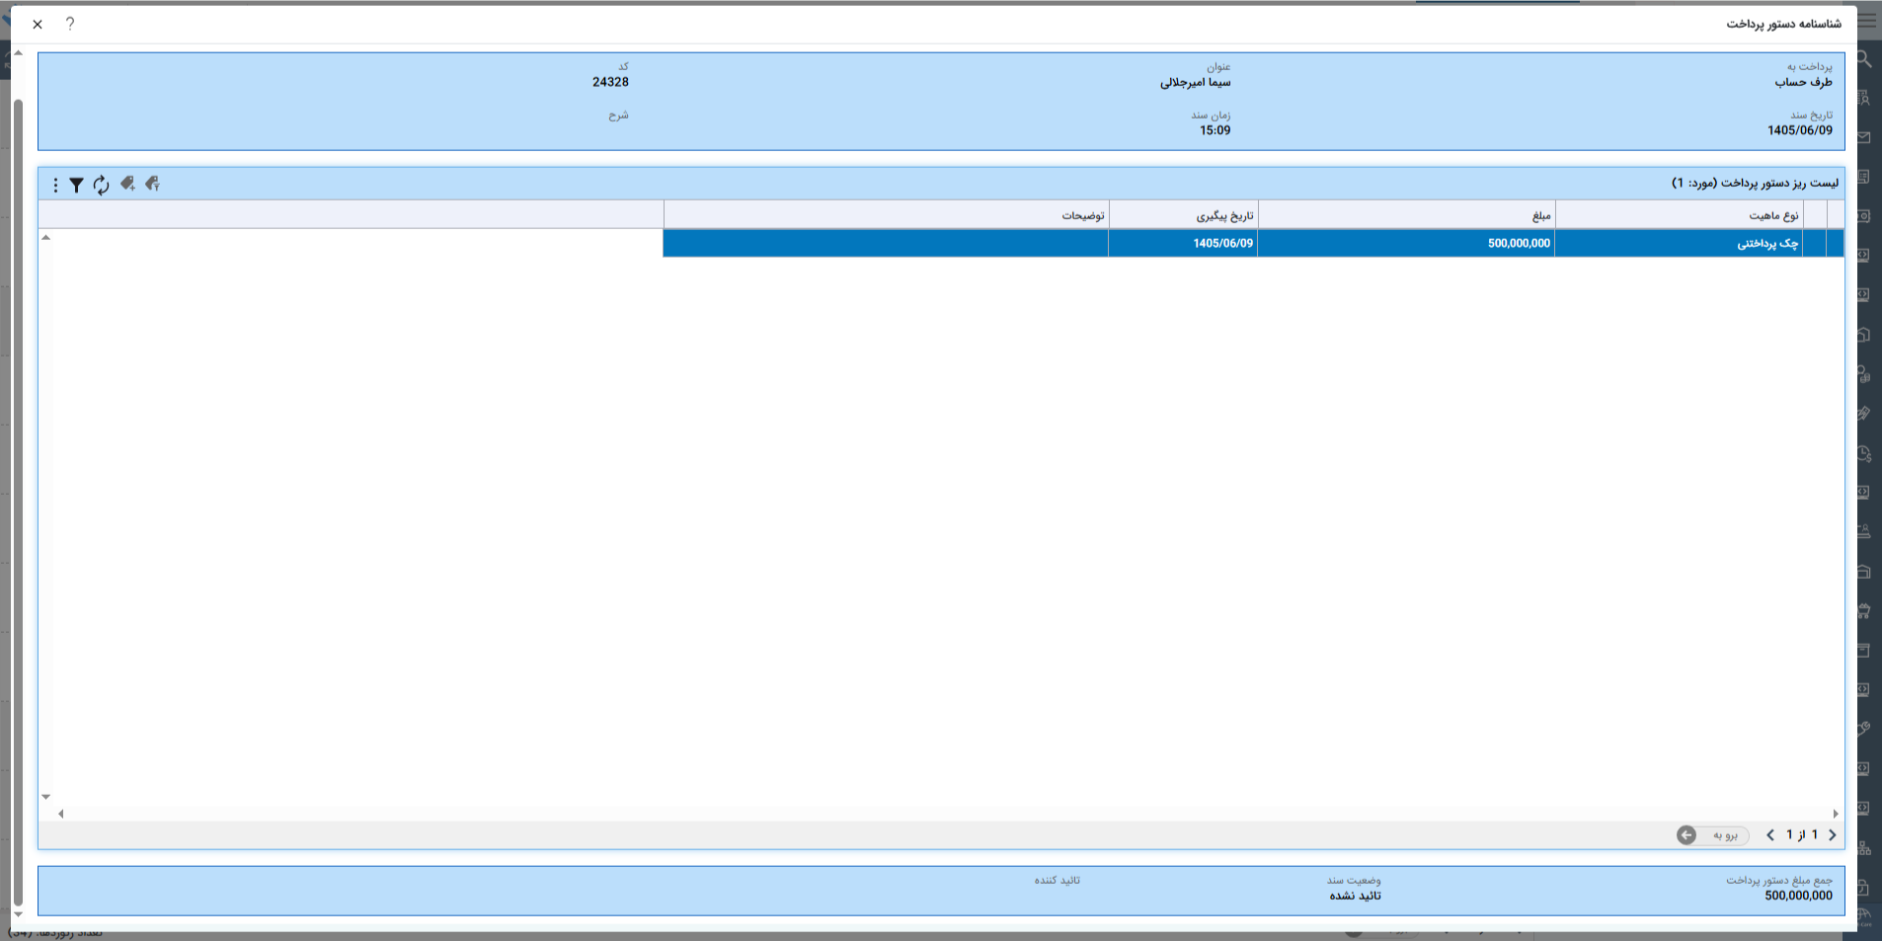Click the filter-by-tag icon in grid toolbar
The height and width of the screenshot is (941, 1882).
pyautogui.click(x=152, y=184)
